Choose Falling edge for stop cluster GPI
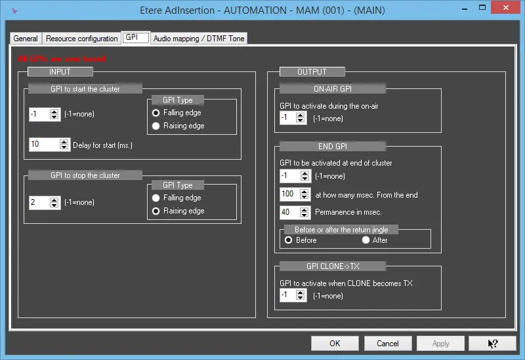The height and width of the screenshot is (360, 525). 156,198
